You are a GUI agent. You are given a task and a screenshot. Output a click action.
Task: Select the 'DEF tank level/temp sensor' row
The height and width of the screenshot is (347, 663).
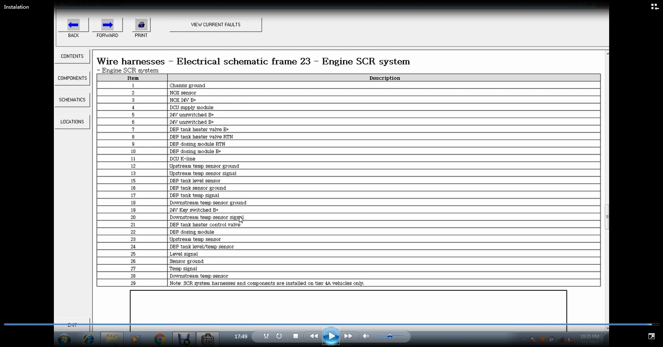pyautogui.click(x=348, y=247)
